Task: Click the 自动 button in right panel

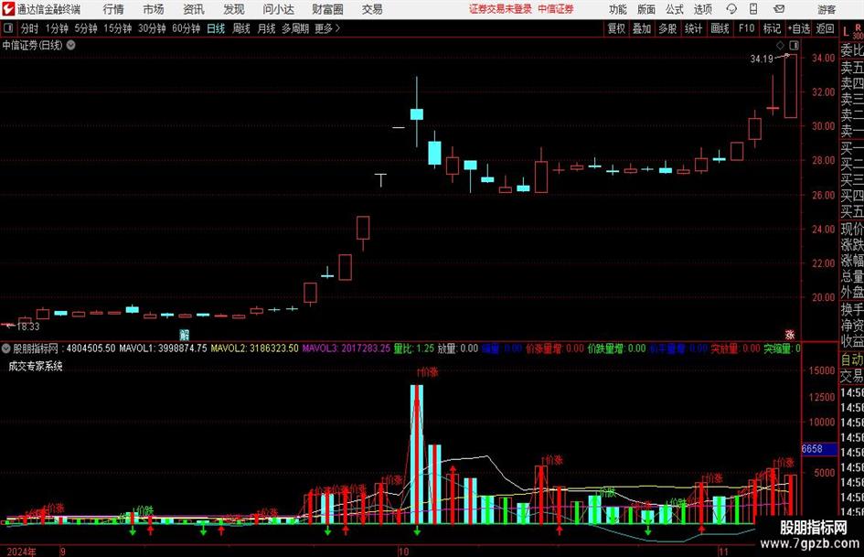Action: (x=852, y=359)
